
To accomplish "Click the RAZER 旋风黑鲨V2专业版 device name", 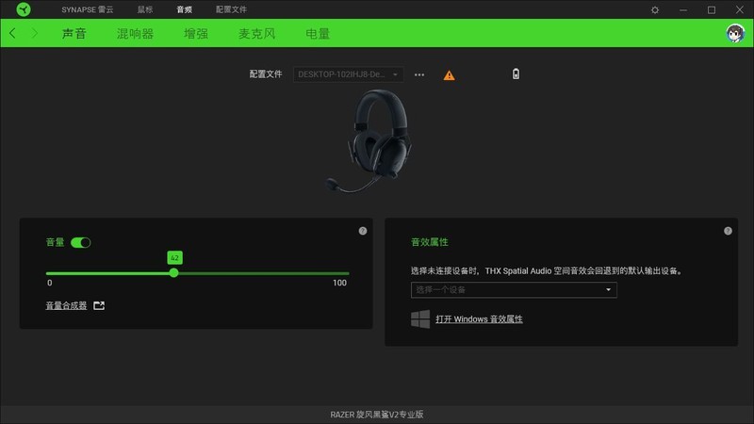I will coord(376,415).
